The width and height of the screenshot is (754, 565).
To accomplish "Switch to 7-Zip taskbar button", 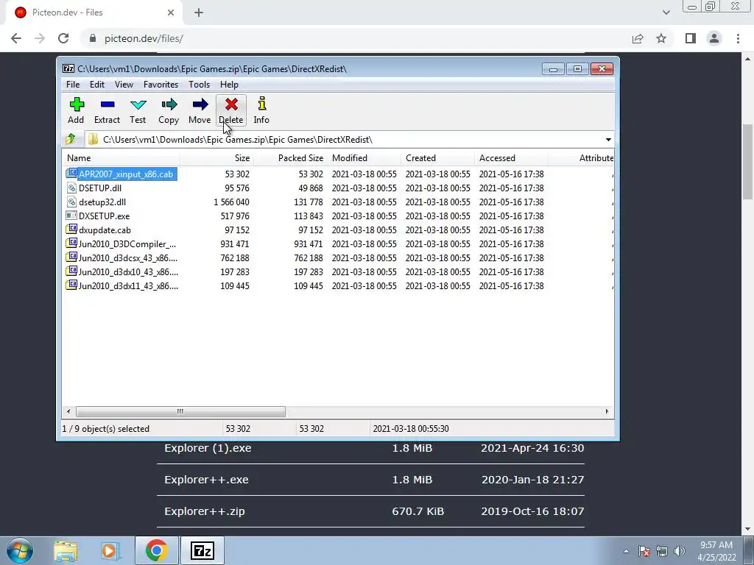I will pyautogui.click(x=202, y=550).
